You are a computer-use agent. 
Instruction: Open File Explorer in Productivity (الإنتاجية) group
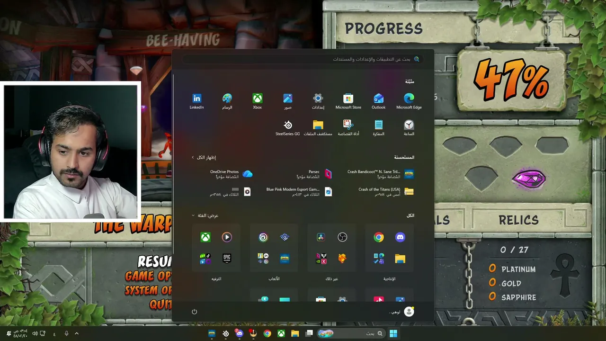click(x=400, y=259)
